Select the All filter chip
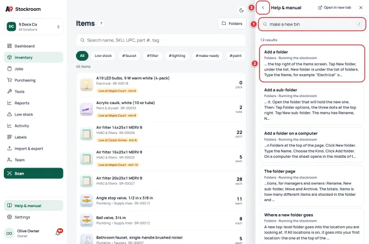Viewport: 369px width, 244px height. 82,56
